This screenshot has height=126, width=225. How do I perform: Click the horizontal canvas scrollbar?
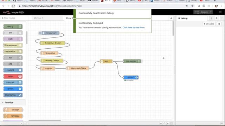click(x=45, y=120)
